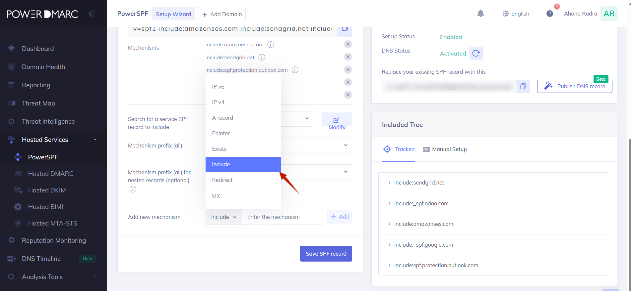631x291 pixels.
Task: Remove the include:spf.protection.outlook.com mechanism
Action: (348, 69)
